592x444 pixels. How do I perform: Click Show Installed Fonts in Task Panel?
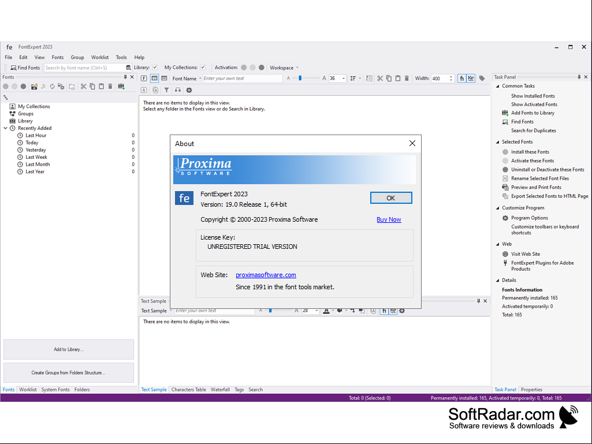533,96
